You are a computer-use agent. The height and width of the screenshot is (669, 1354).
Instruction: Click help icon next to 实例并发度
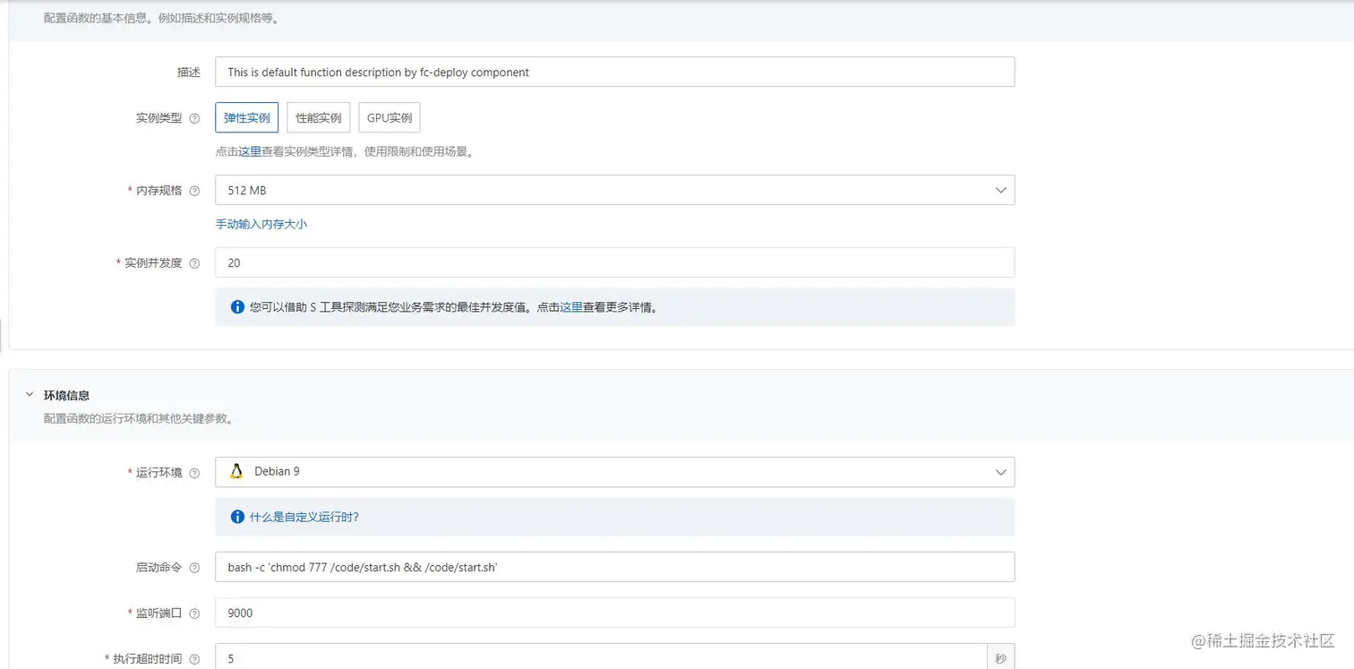click(x=194, y=263)
